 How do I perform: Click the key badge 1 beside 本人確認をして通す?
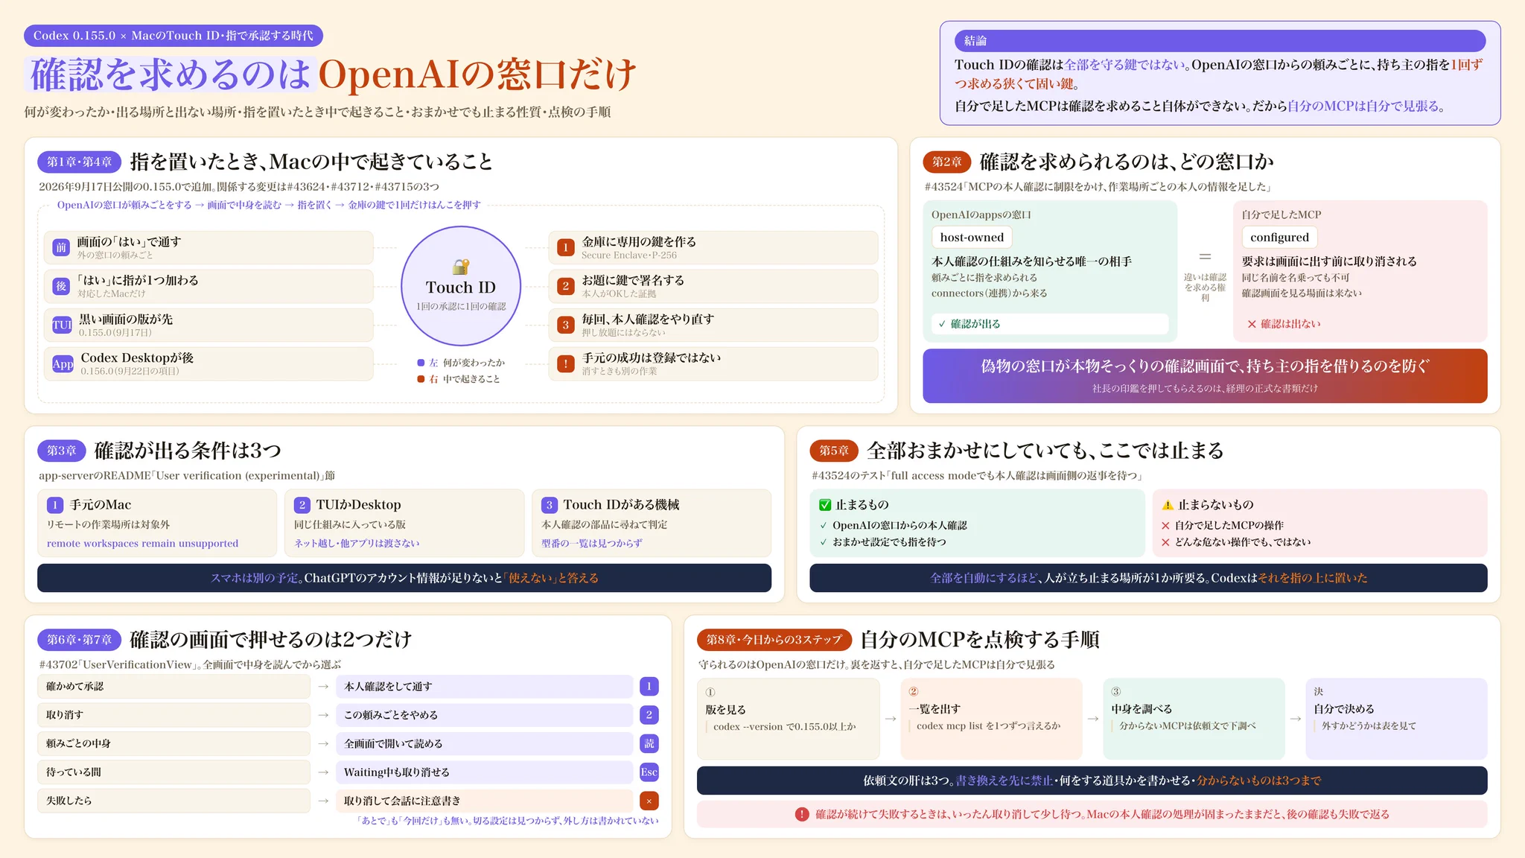coord(649,686)
